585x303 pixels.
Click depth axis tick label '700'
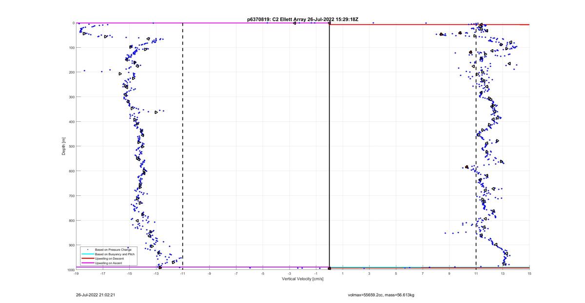coord(71,196)
